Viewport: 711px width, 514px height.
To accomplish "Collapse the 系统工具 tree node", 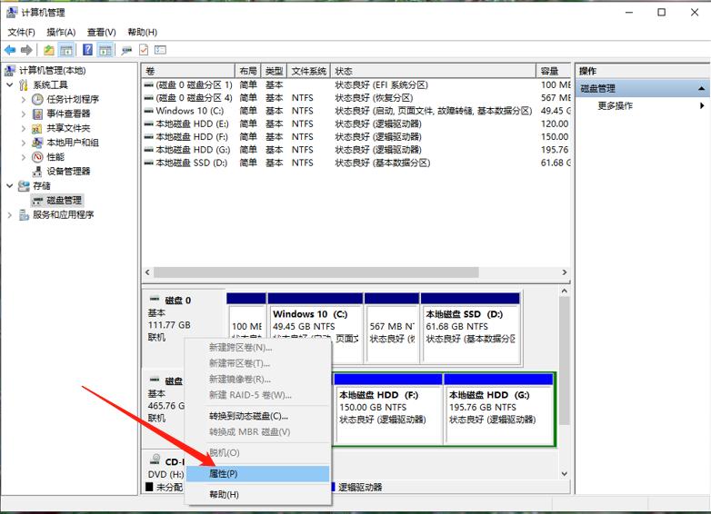I will pos(9,84).
